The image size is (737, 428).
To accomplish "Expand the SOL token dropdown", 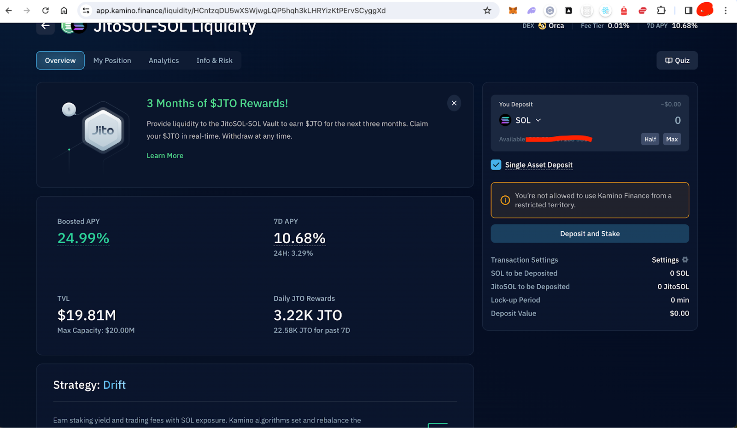I will tap(538, 120).
